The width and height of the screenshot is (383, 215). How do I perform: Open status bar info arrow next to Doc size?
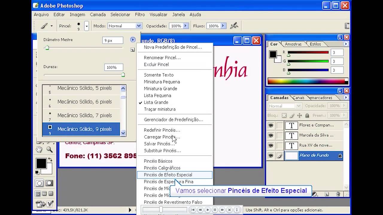coord(130,210)
